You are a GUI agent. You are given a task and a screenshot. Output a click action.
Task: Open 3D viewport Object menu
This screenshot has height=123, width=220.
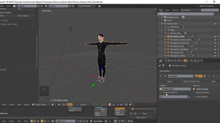[26, 105]
